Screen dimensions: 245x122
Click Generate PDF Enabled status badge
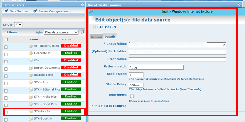click(71, 53)
